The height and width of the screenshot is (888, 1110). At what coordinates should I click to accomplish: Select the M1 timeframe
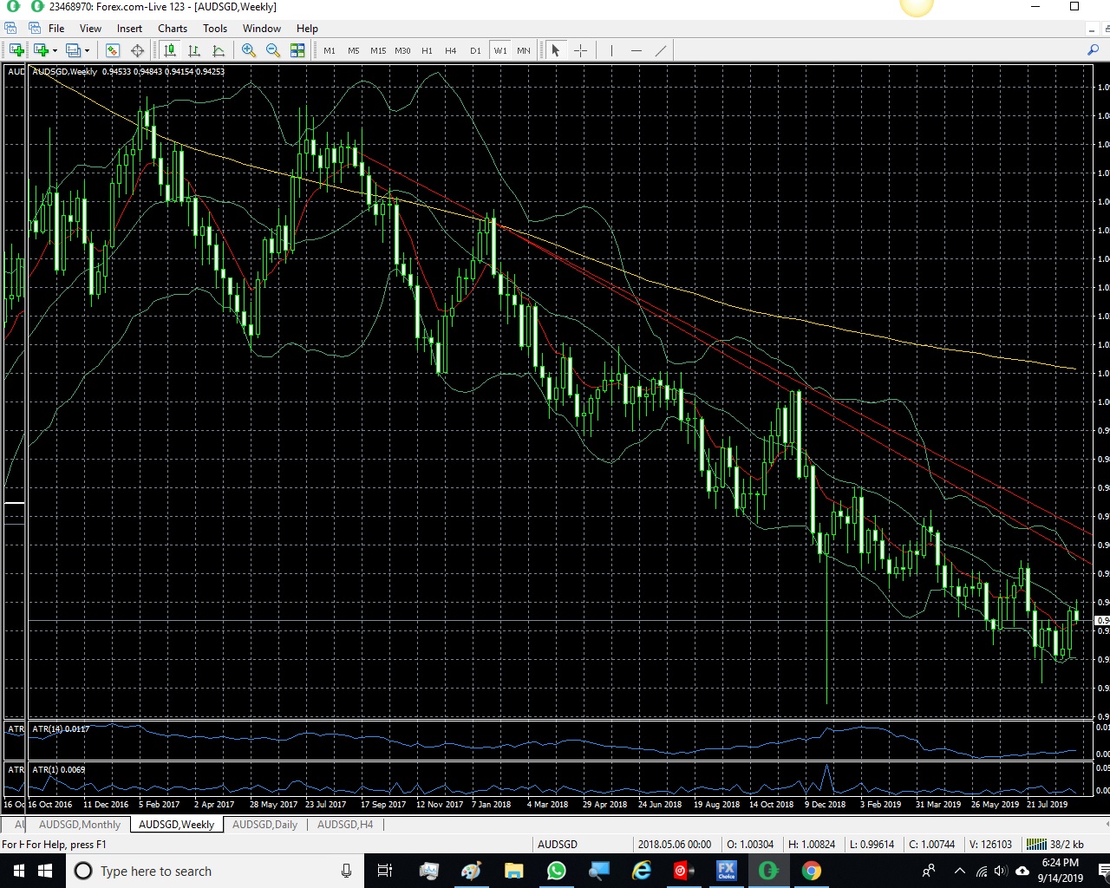330,50
